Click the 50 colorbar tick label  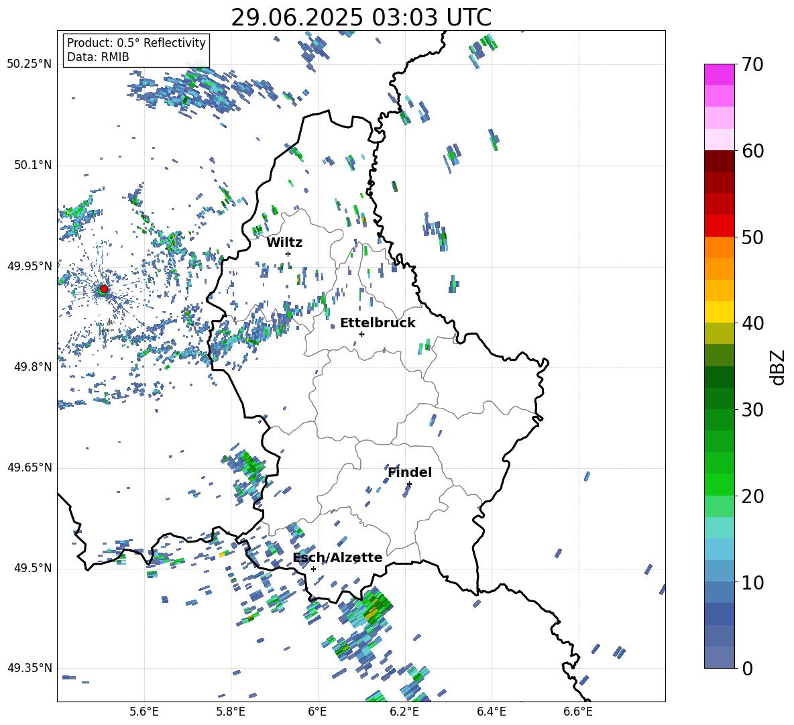click(x=753, y=237)
